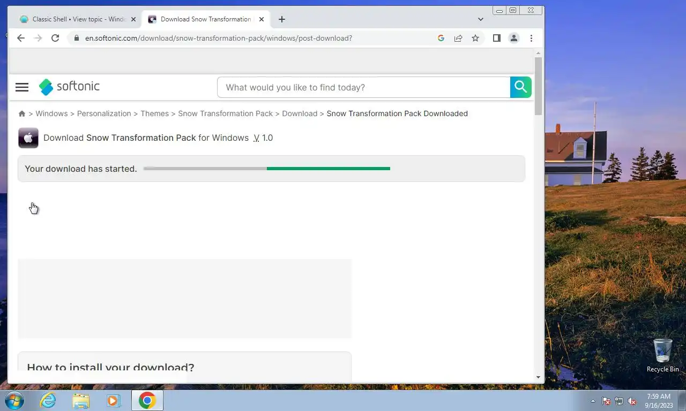Open Action Center flag icon
686x411 pixels.
coord(606,401)
